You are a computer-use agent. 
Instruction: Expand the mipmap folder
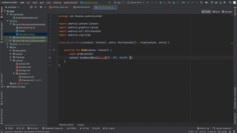click(10, 57)
